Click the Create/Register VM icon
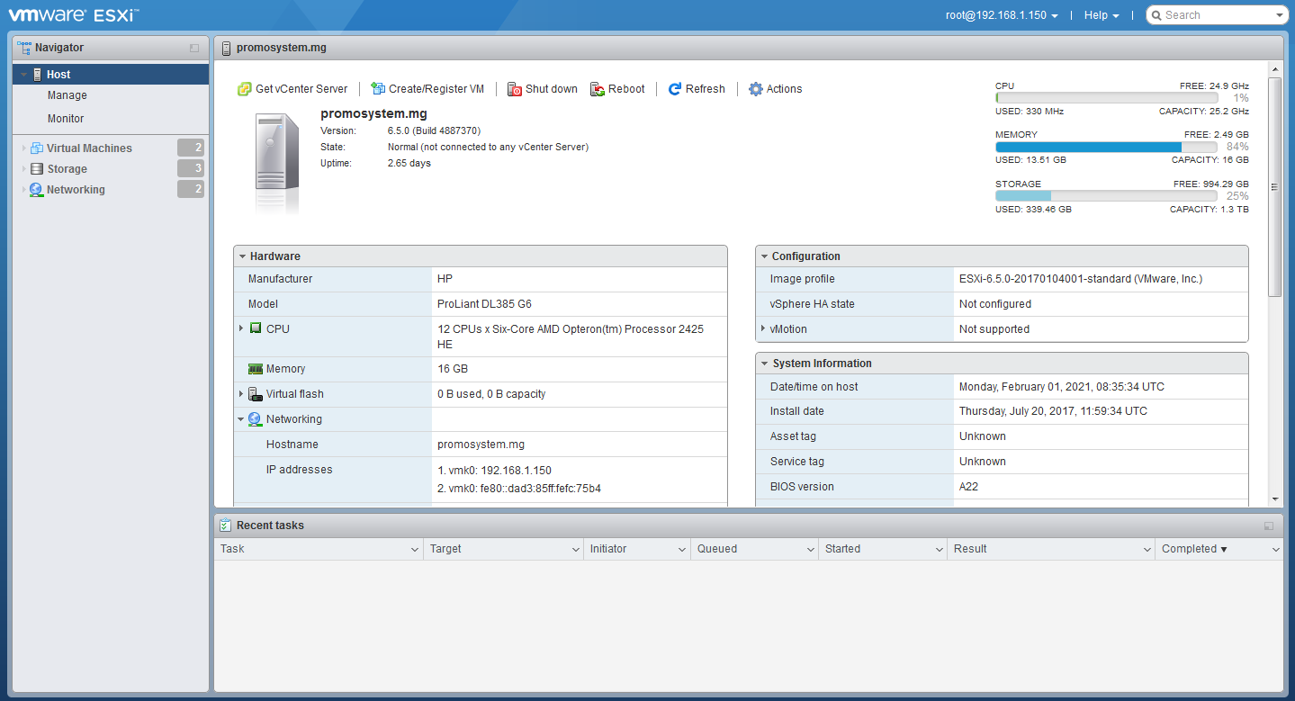Viewport: 1295px width, 701px height. pos(378,89)
